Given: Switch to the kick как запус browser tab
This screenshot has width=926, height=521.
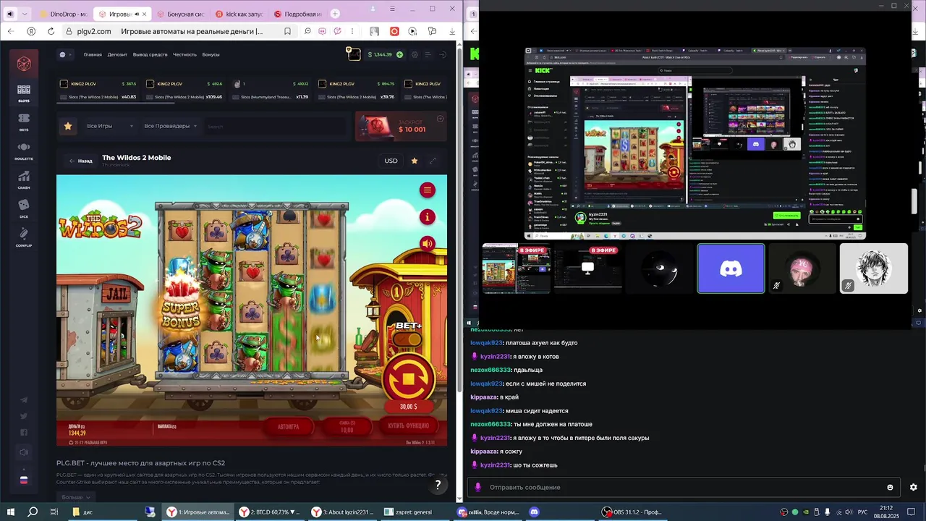Looking at the screenshot, I should (x=239, y=14).
